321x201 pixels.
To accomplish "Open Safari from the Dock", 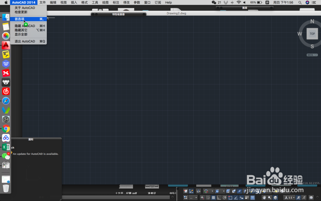I will pyautogui.click(x=6, y=101).
